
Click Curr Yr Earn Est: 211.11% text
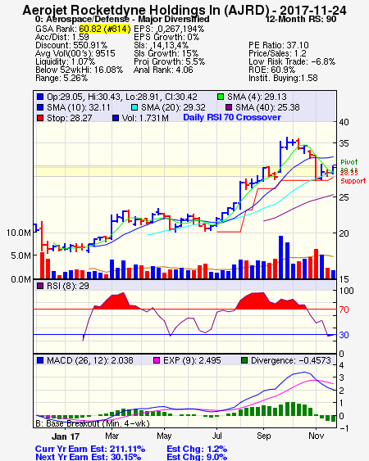90,450
